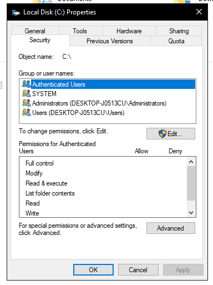Click the List folder contents permission row
The height and width of the screenshot is (285, 213).
[x=103, y=193]
